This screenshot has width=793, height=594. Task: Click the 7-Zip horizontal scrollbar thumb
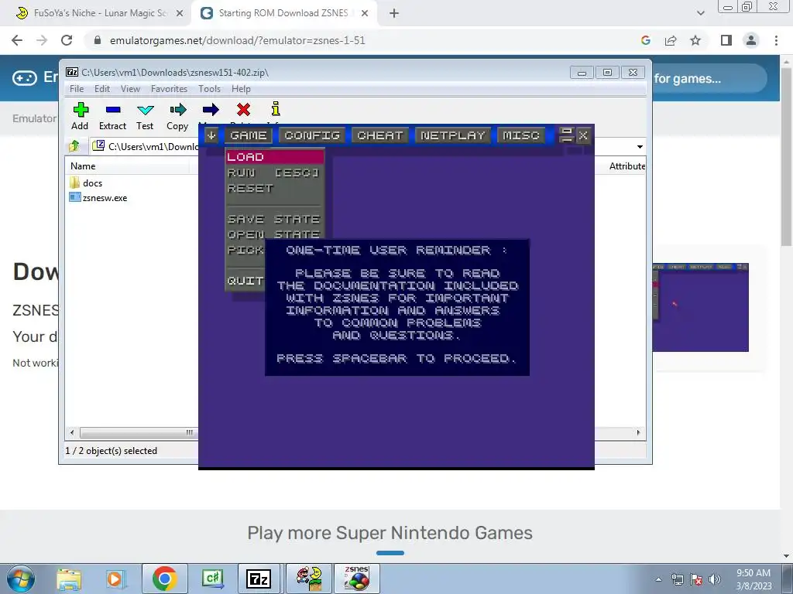click(x=139, y=432)
